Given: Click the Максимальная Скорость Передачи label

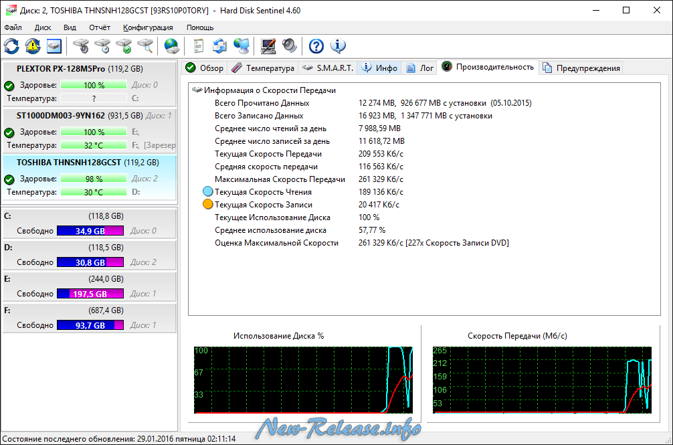Looking at the screenshot, I should click(280, 179).
